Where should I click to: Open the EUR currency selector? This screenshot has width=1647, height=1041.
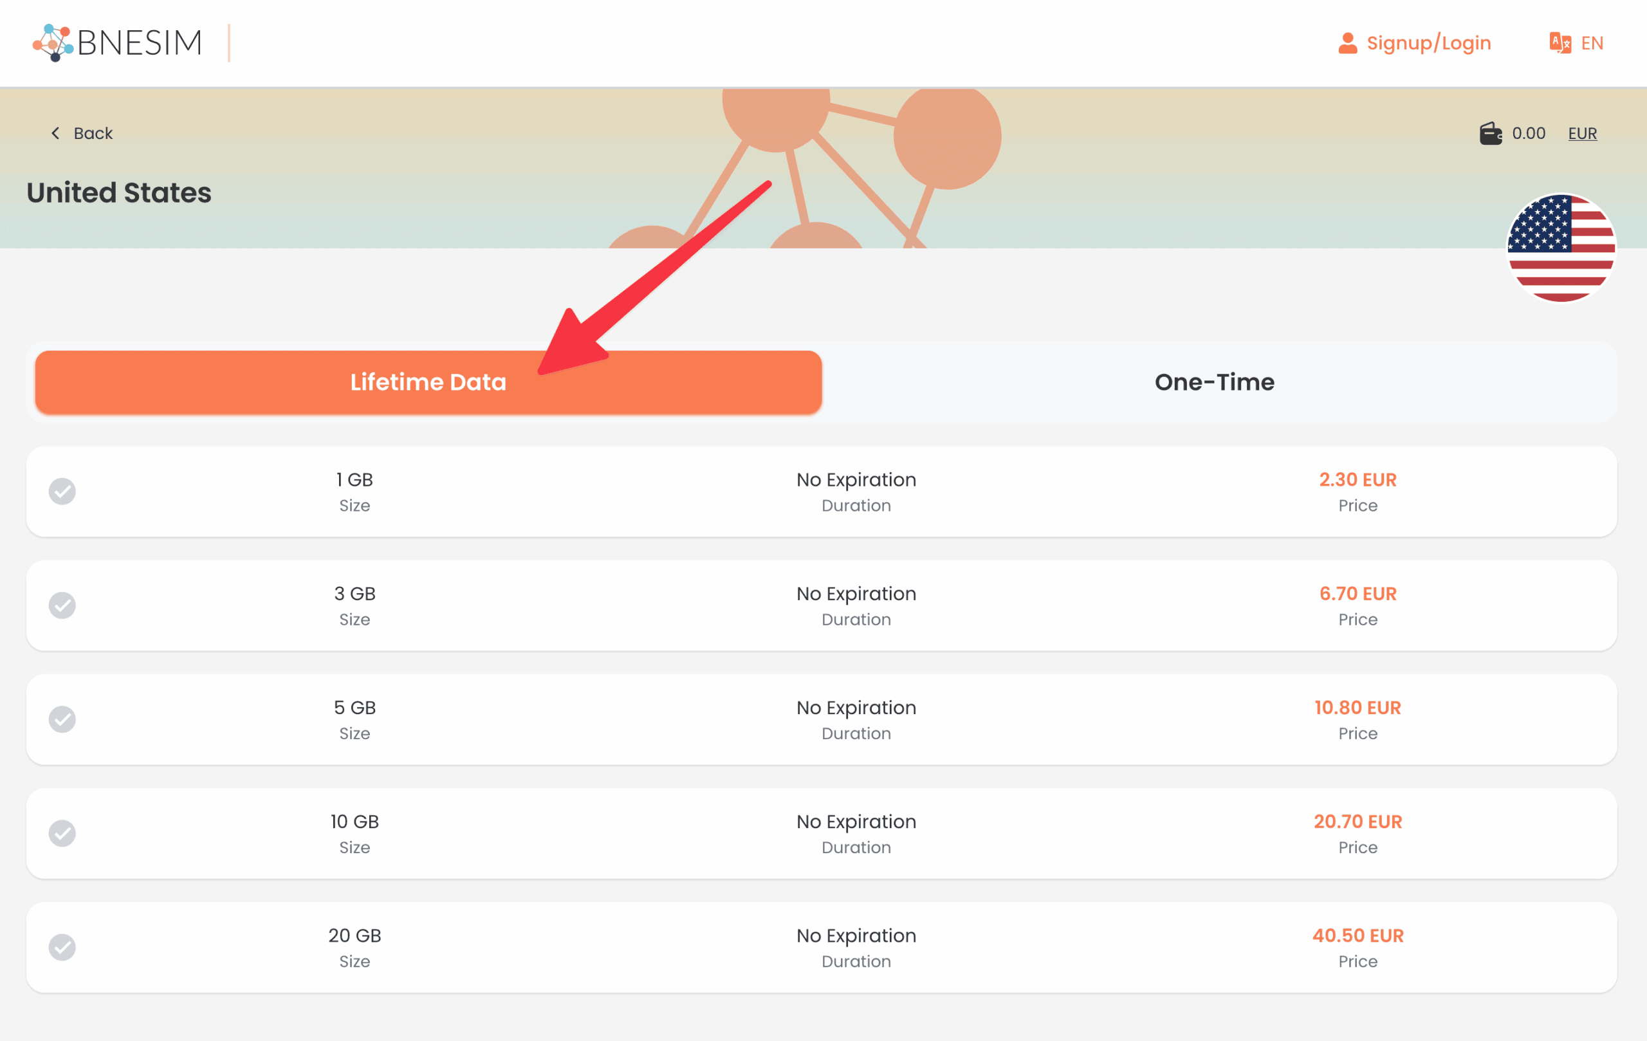(1582, 133)
